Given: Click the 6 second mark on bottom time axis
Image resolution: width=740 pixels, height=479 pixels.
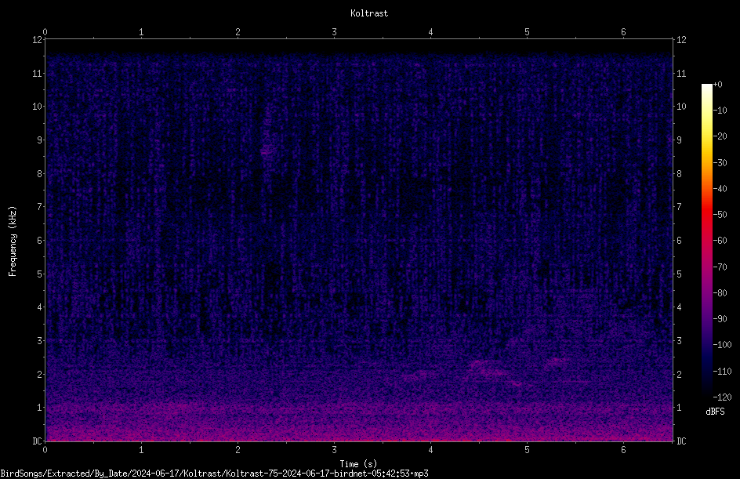Looking at the screenshot, I should pyautogui.click(x=623, y=450).
